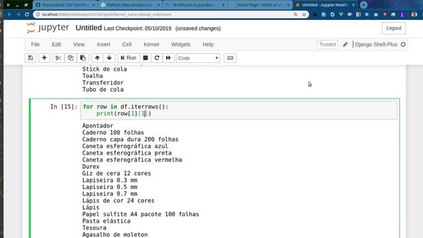Viewport: 423px width, 238px height.
Task: Paste cells below icon
Action: click(83, 58)
